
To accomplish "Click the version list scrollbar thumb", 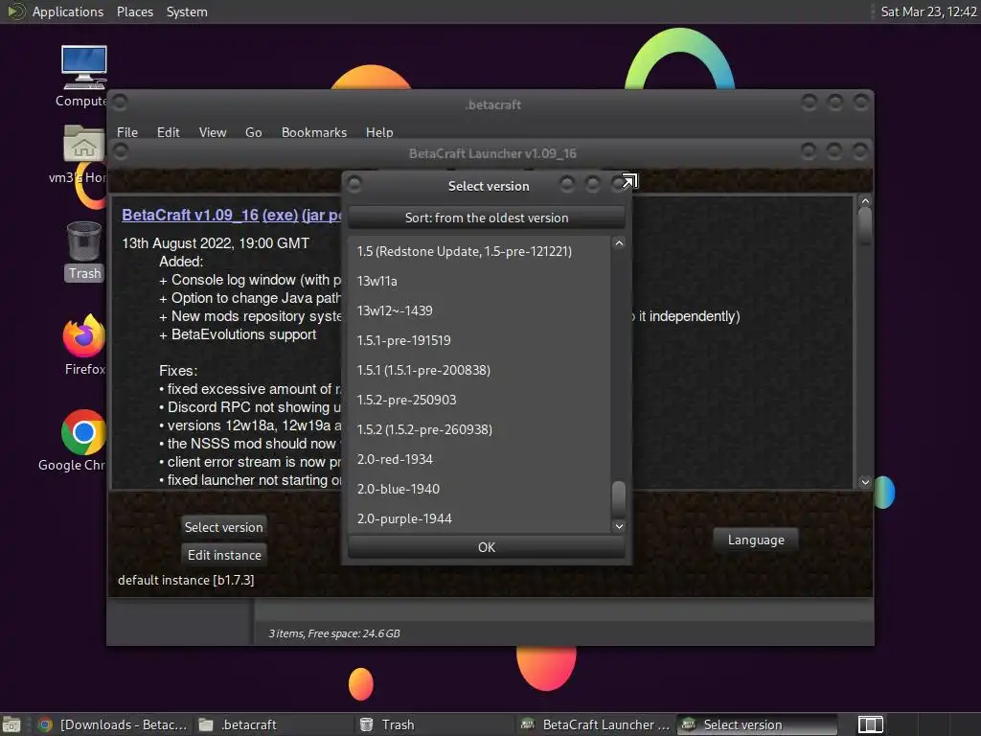I will 619,498.
